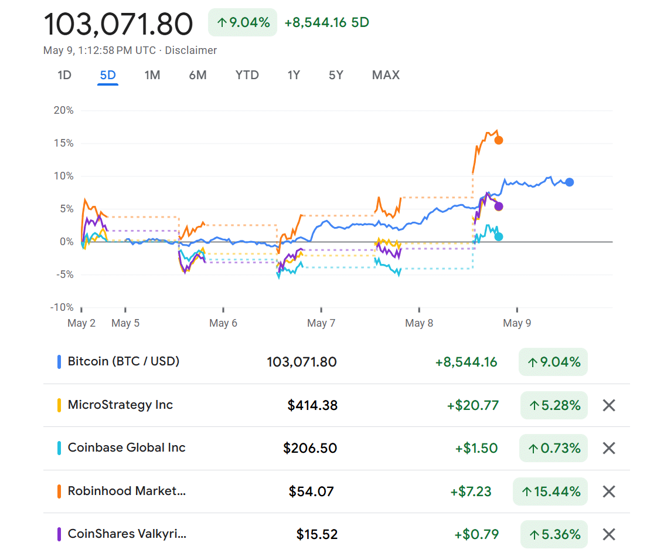
Task: Click the Bitcoin row price 103,071.80
Action: click(x=302, y=362)
